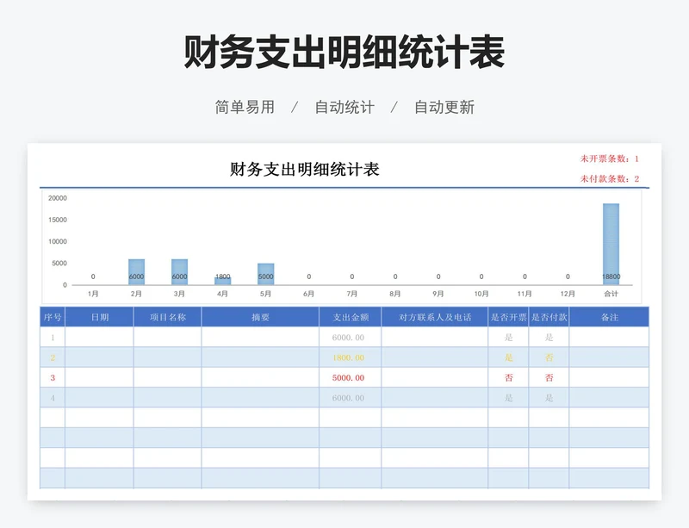Click the empty 备注 cell in row 4
689x528 pixels.
pos(610,398)
